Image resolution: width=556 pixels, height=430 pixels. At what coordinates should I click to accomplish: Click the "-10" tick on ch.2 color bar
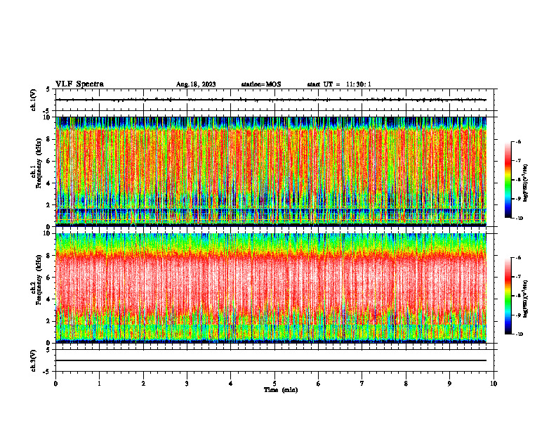(519, 334)
